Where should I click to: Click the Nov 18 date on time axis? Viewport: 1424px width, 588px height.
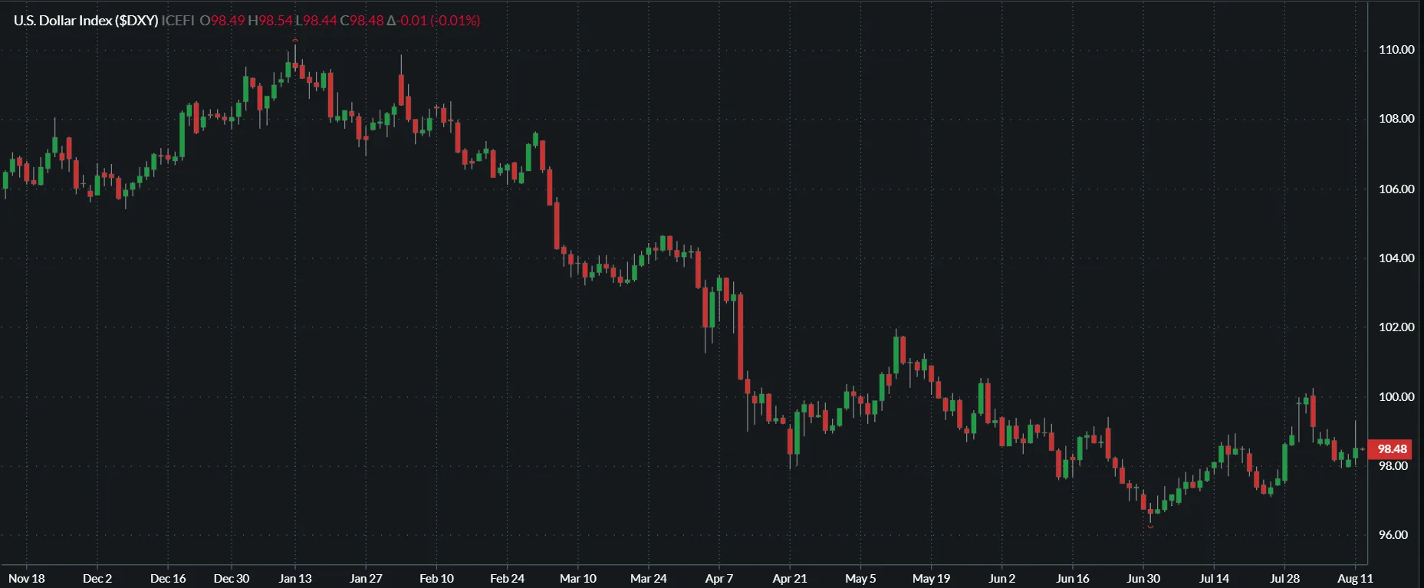(x=27, y=579)
